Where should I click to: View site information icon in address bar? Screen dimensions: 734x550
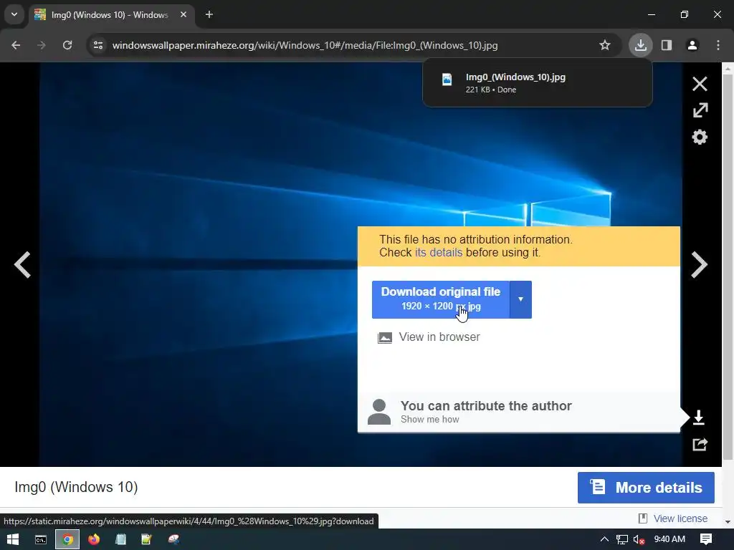point(98,45)
